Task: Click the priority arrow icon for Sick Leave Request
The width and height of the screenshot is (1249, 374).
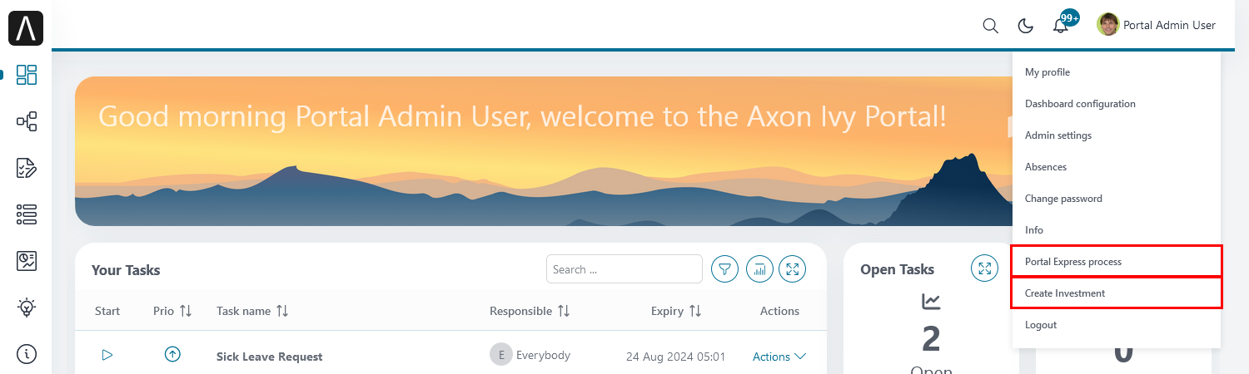Action: click(172, 355)
